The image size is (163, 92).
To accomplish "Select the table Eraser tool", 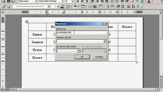I will (9, 7).
